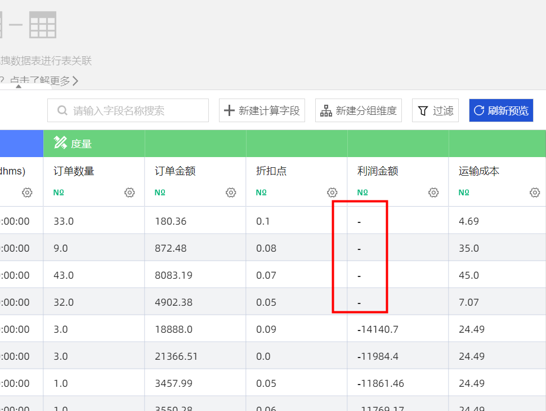Collapse panel using the small up triangle
Screen dimensions: 546x411
point(19,87)
